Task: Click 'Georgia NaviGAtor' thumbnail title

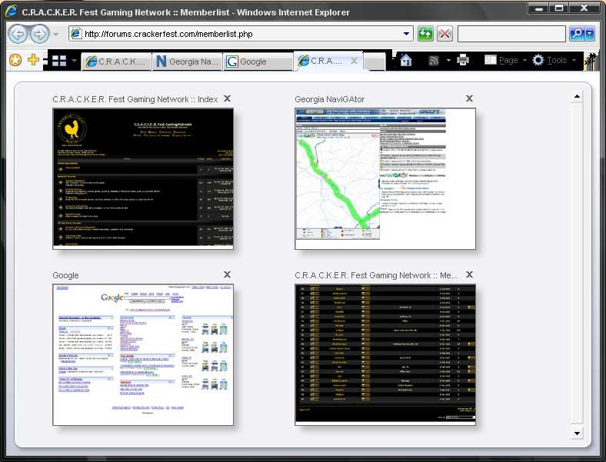Action: click(330, 99)
